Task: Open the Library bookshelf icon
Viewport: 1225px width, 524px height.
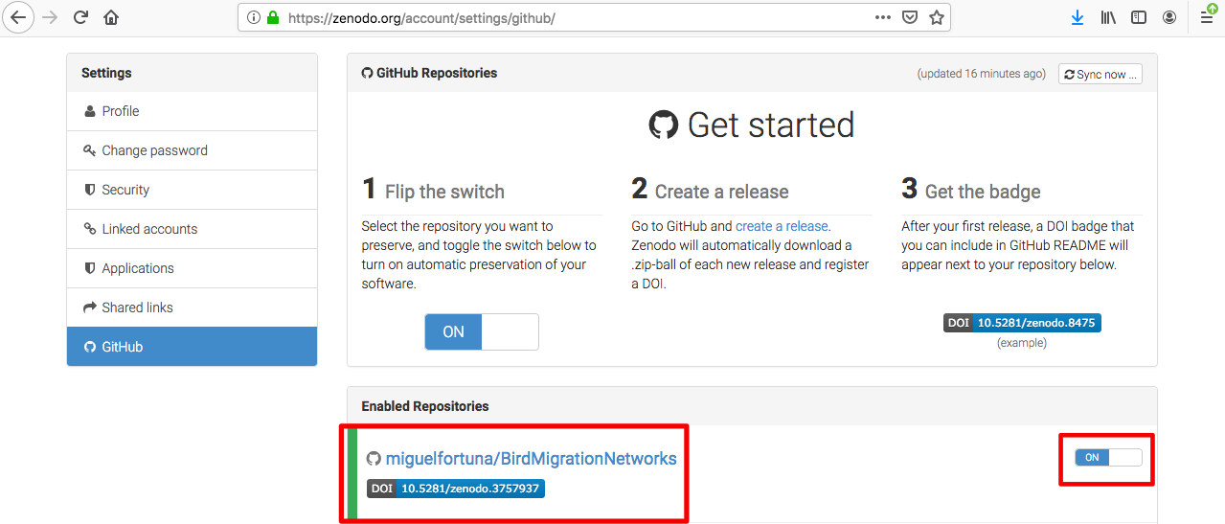Action: pyautogui.click(x=1108, y=17)
